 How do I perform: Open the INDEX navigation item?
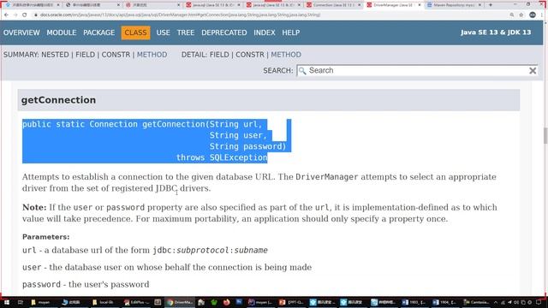265,33
